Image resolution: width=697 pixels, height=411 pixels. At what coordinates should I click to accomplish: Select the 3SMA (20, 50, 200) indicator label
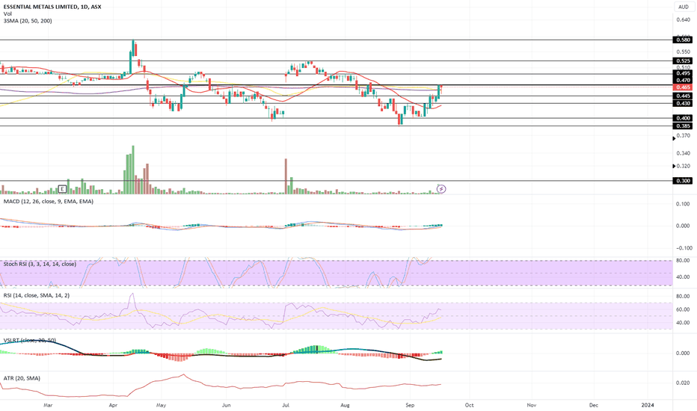point(28,21)
